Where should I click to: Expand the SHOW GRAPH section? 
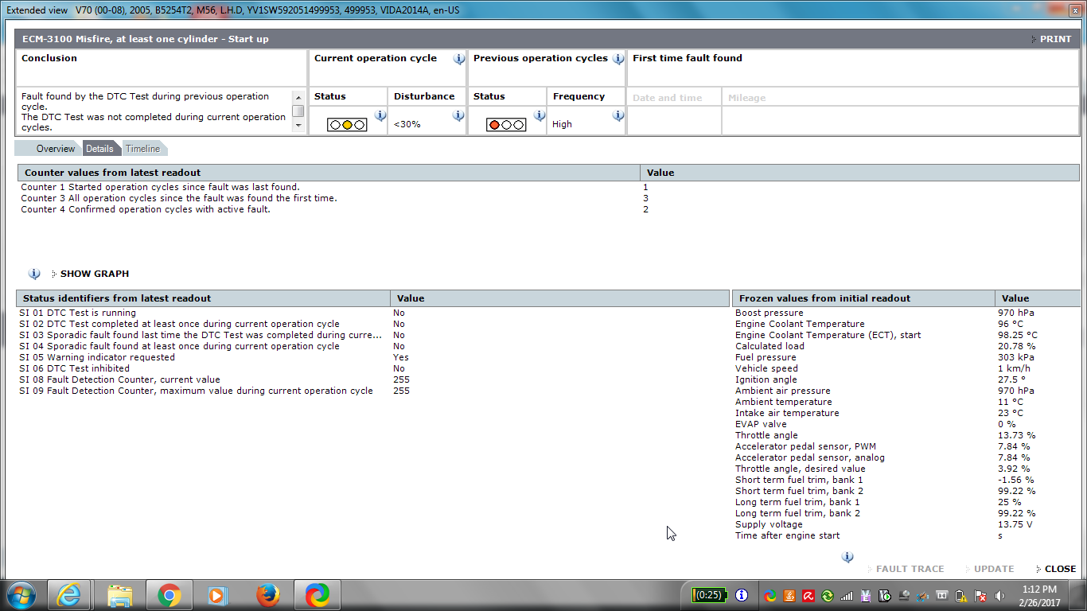pyautogui.click(x=94, y=274)
